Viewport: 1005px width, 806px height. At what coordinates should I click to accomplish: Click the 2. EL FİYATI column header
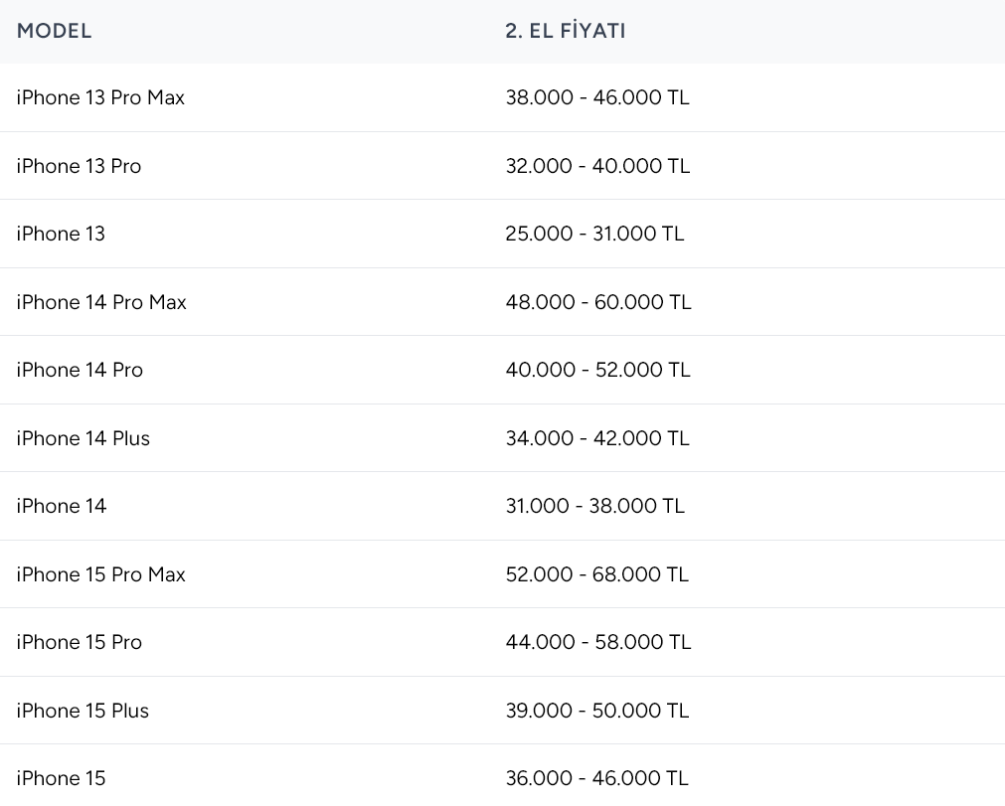[x=565, y=31]
